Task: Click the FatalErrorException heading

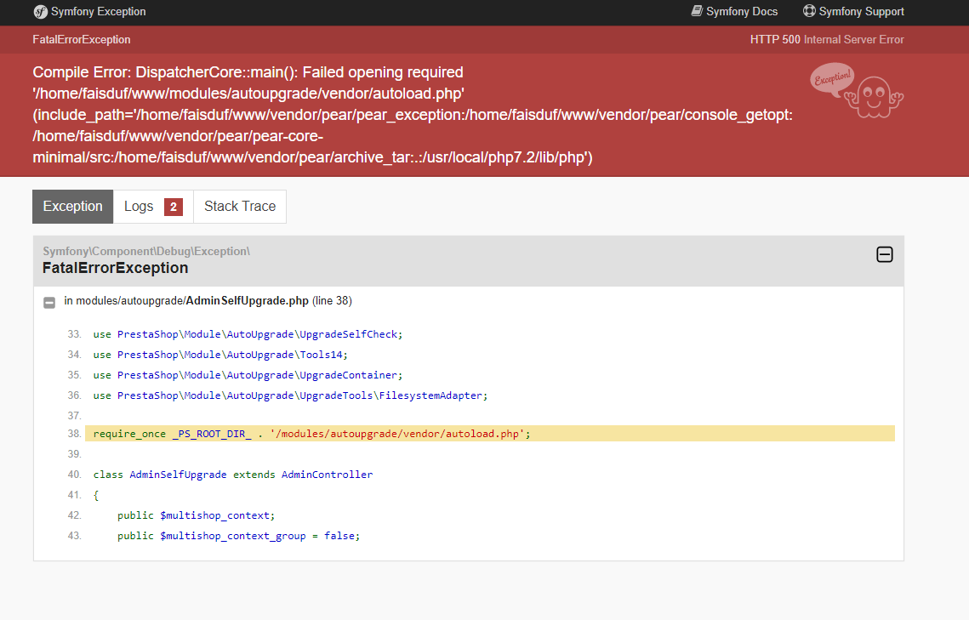Action: pyautogui.click(x=116, y=268)
